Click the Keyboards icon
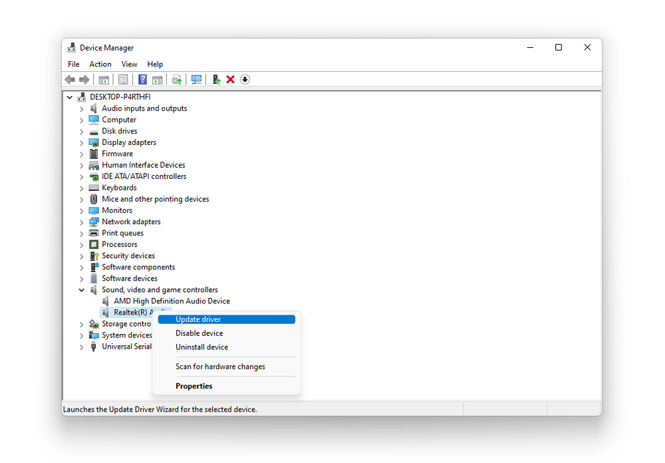The height and width of the screenshot is (463, 665). click(94, 188)
